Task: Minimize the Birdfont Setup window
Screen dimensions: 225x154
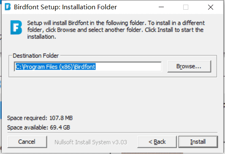Action: tap(161, 7)
